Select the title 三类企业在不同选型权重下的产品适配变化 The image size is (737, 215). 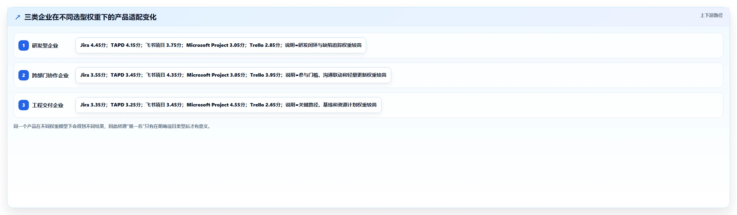coord(90,17)
